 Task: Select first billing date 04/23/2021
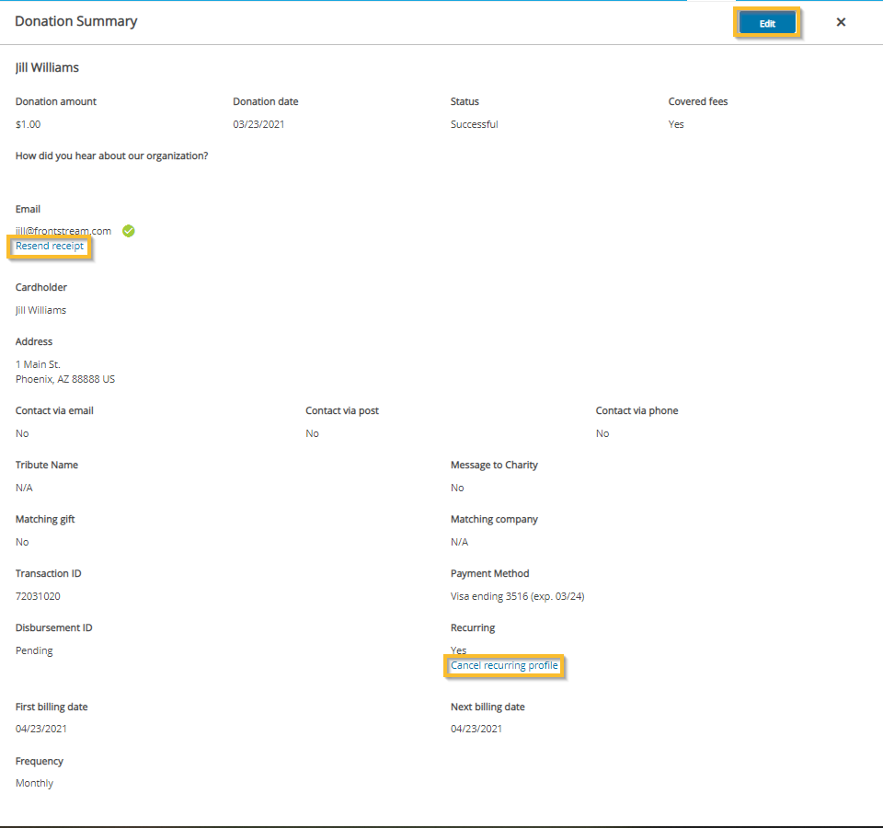[40, 729]
